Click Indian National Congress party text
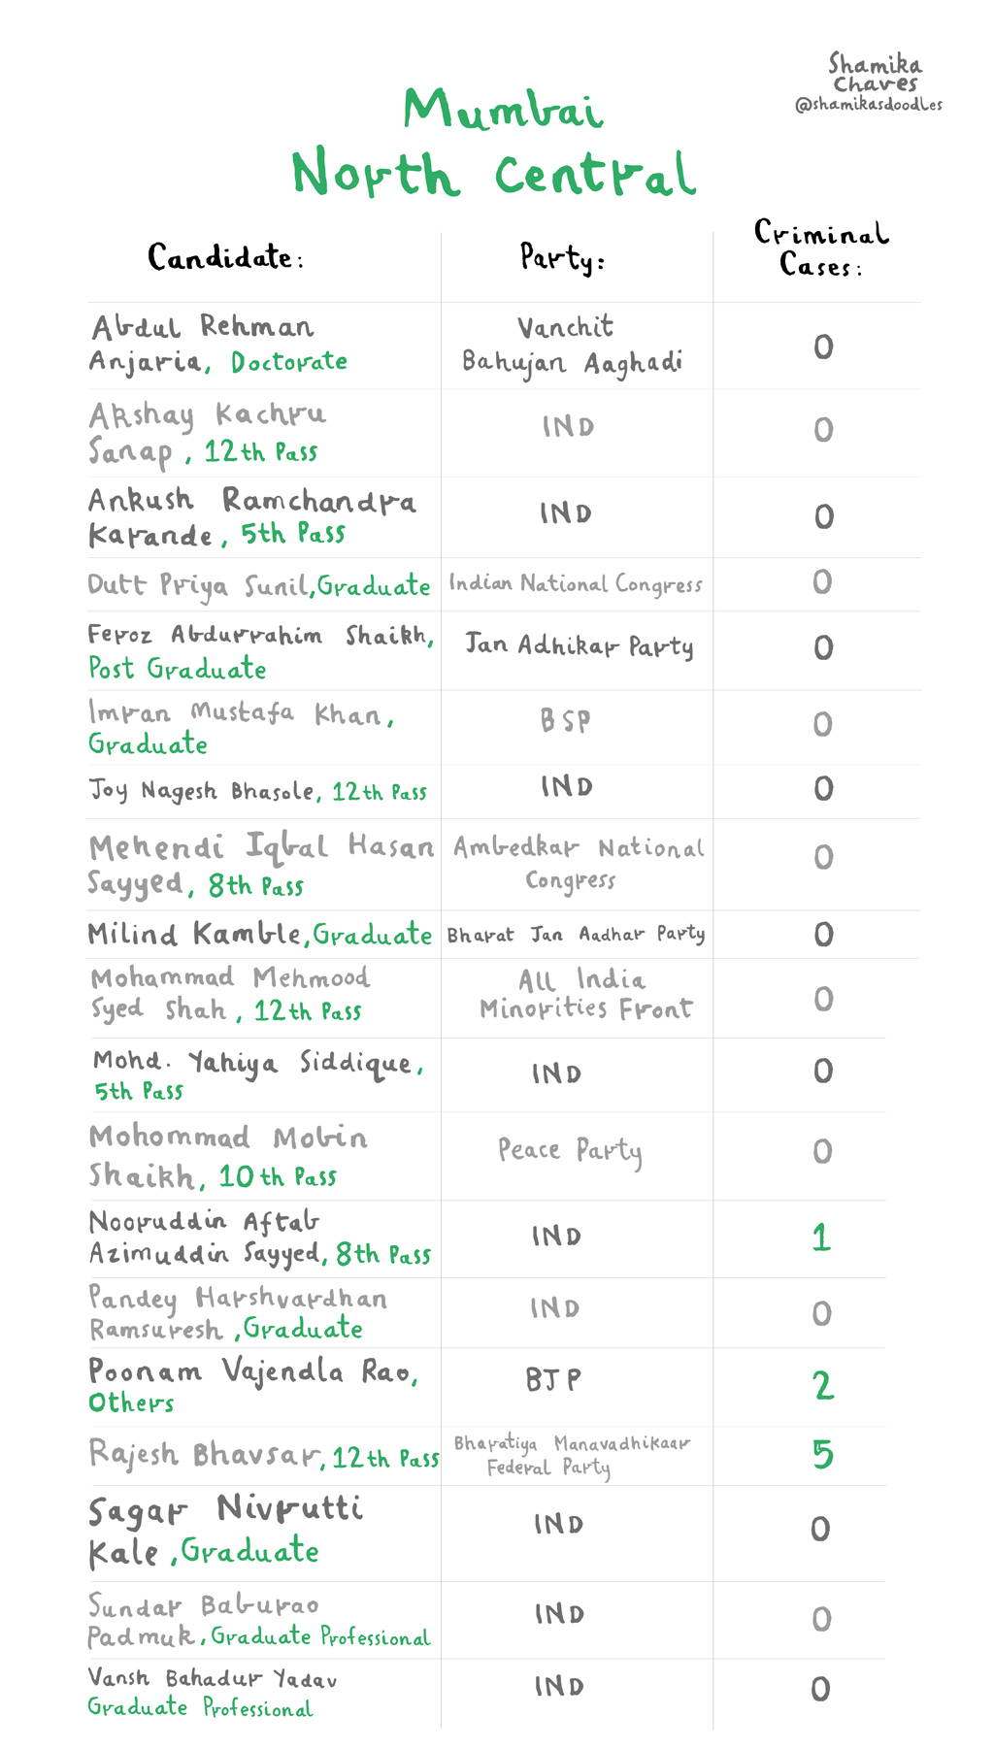Viewport: 994px width, 1749px height. coord(575,584)
